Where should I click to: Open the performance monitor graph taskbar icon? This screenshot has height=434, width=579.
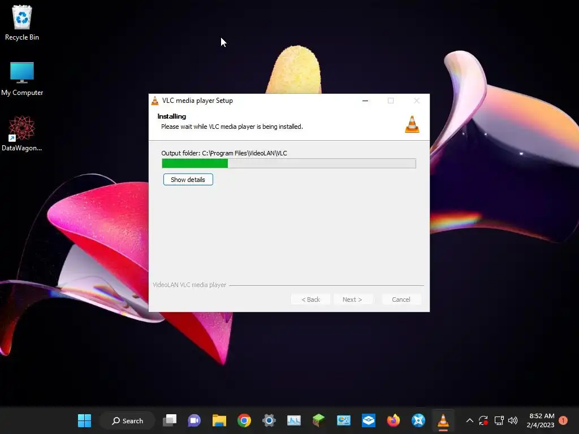(x=294, y=420)
